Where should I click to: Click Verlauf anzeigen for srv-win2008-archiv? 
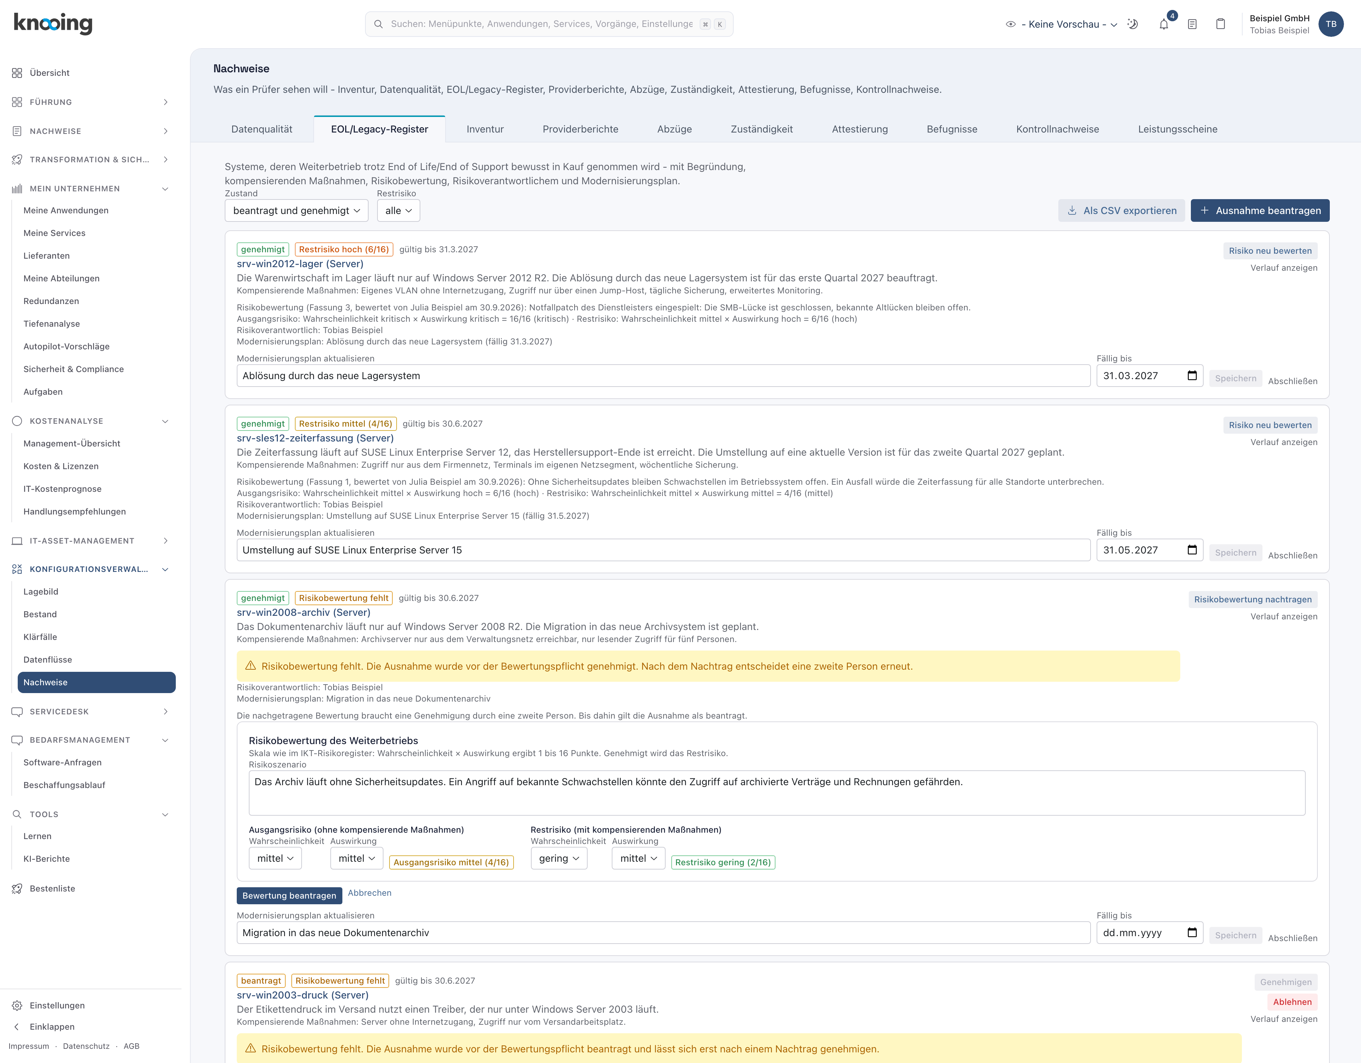point(1284,616)
